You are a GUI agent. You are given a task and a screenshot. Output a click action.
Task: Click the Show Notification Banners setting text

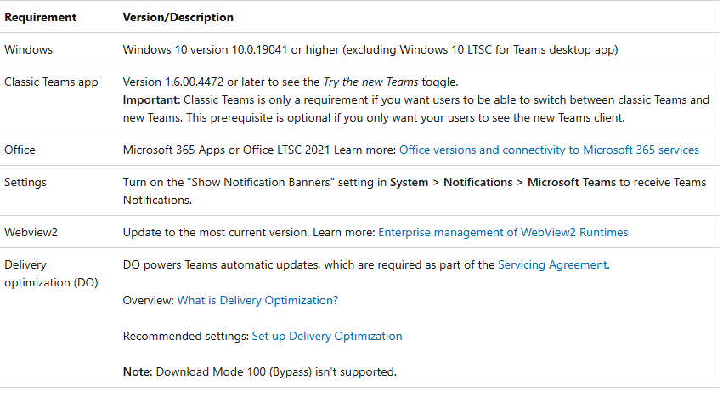coord(415,191)
